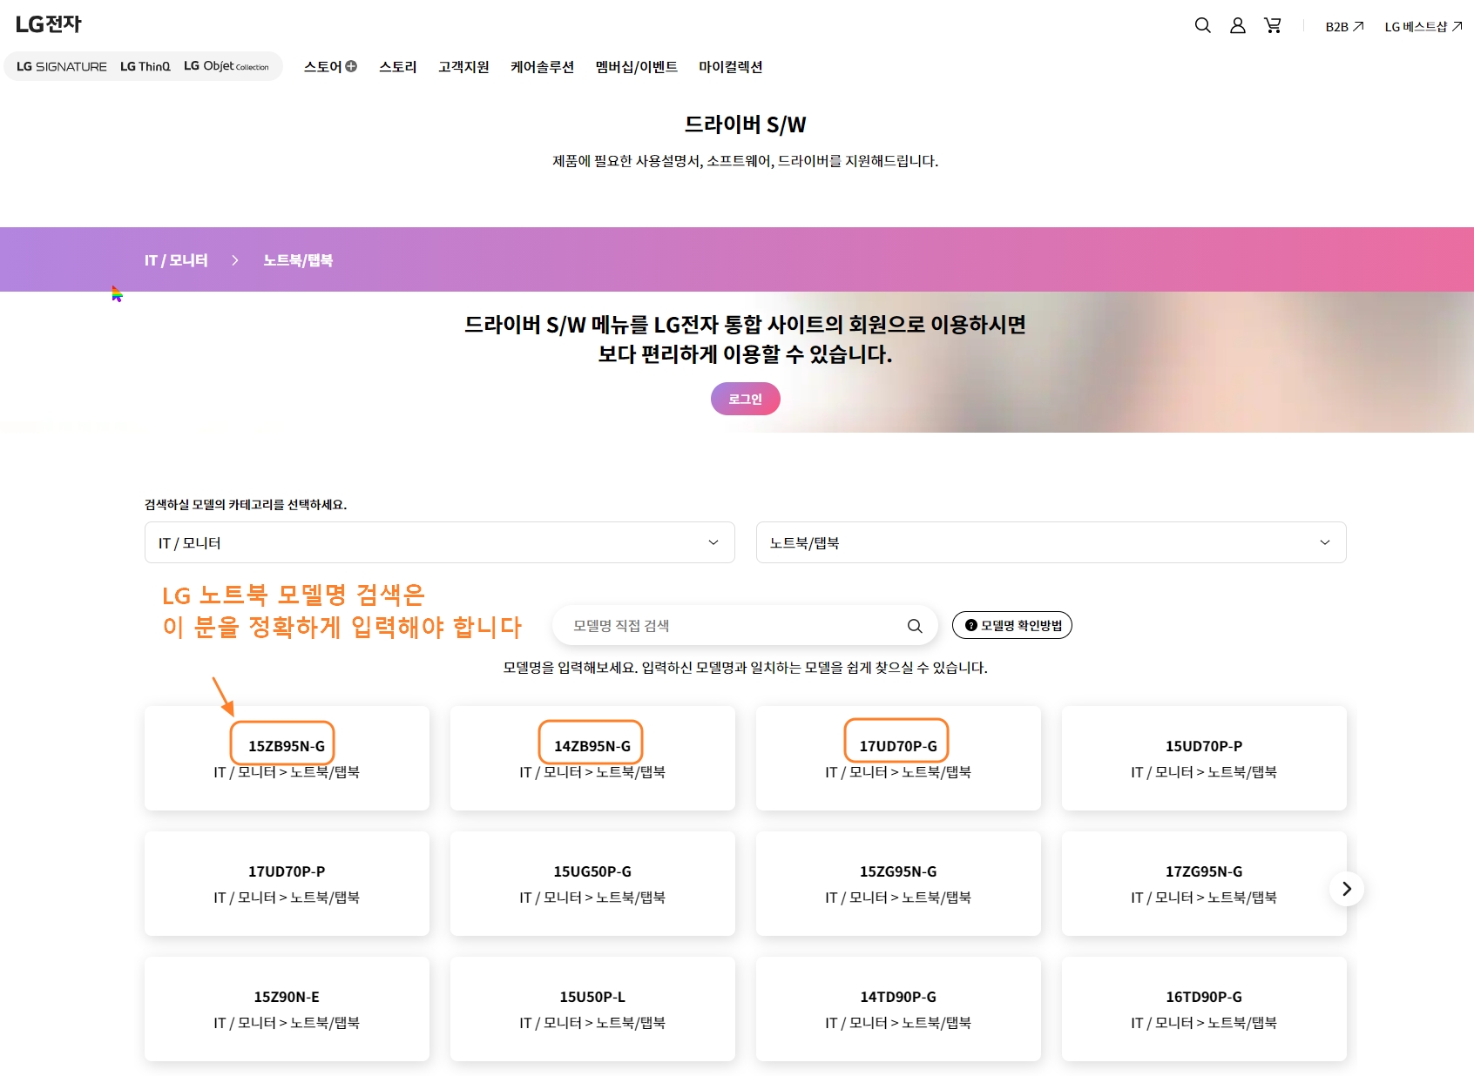Click the 로그인 button

coord(745,399)
